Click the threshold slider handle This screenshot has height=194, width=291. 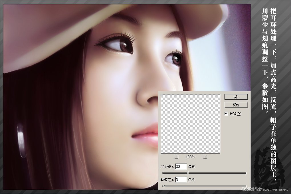point(164,186)
